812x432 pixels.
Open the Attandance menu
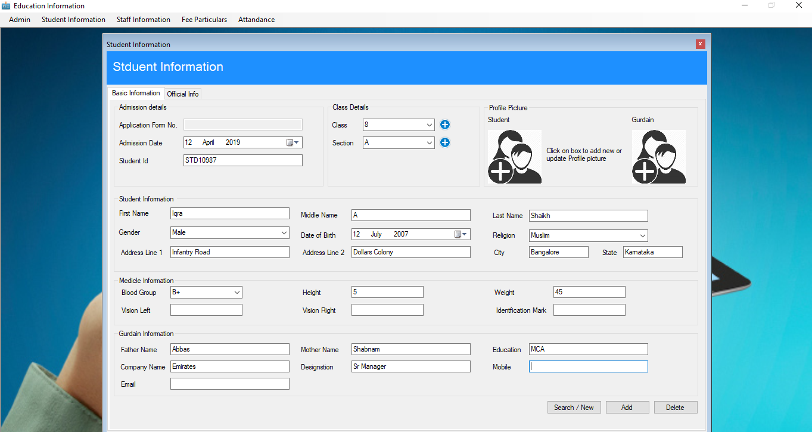click(257, 20)
